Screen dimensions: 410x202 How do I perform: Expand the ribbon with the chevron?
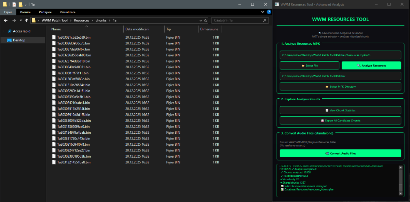(x=263, y=12)
